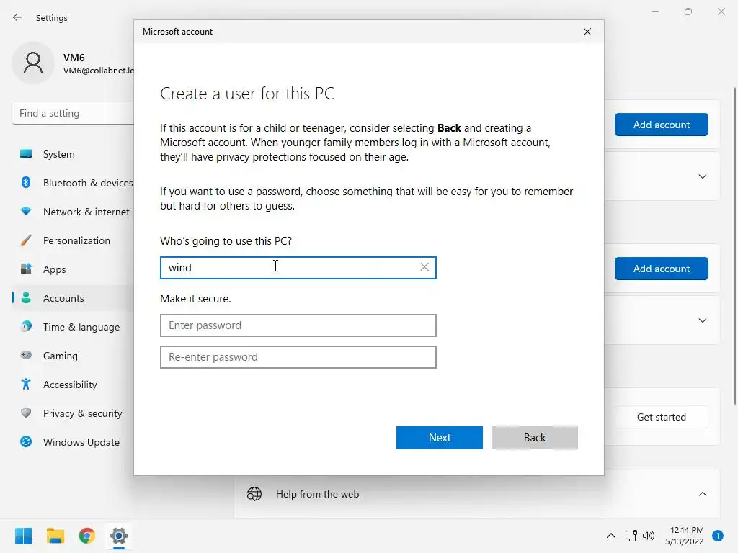Click the Find a setting search box

(73, 113)
